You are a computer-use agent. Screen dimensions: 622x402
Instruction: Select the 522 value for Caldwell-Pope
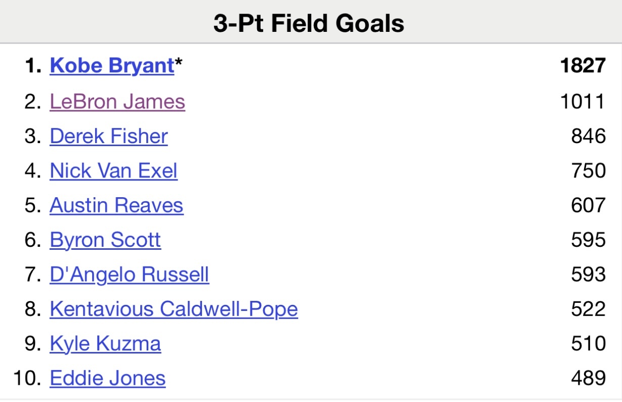point(588,309)
